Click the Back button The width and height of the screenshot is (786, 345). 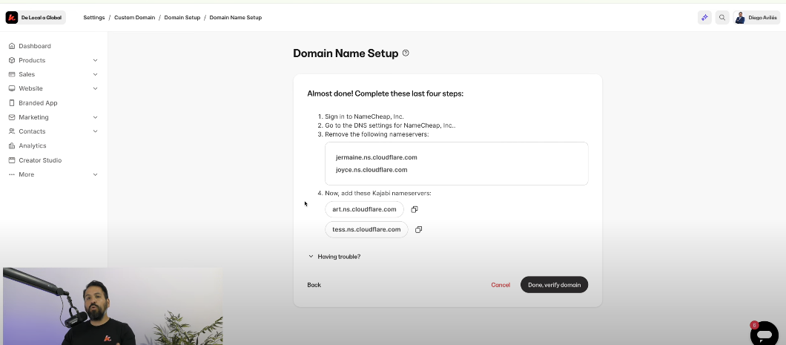pos(314,285)
